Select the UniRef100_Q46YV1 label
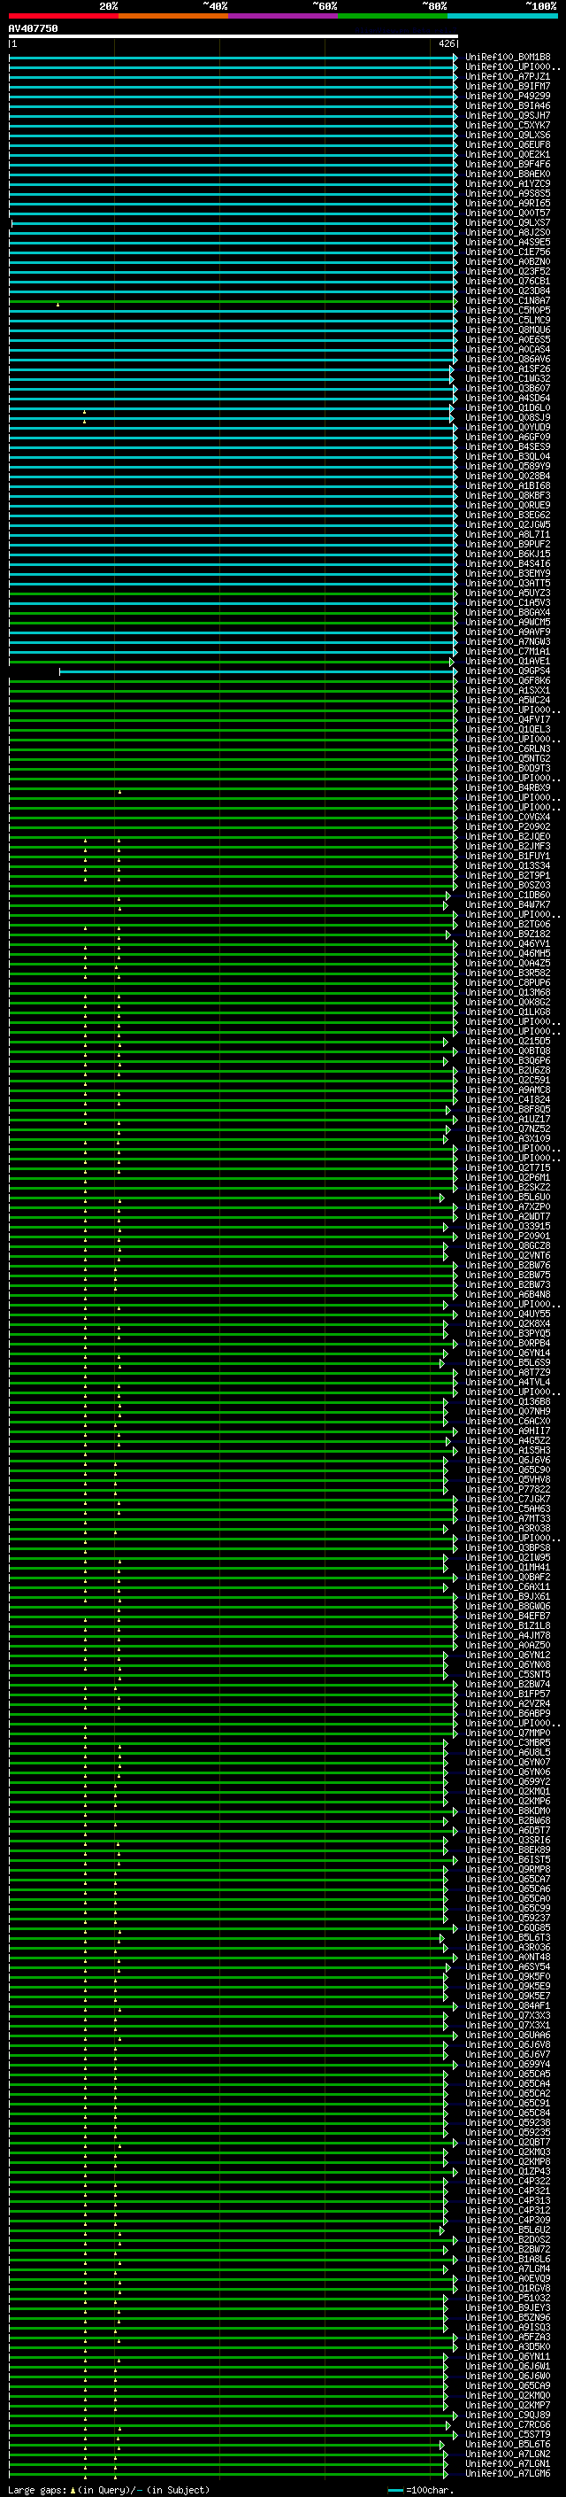Screen dimensions: 566x2497 [x=508, y=944]
